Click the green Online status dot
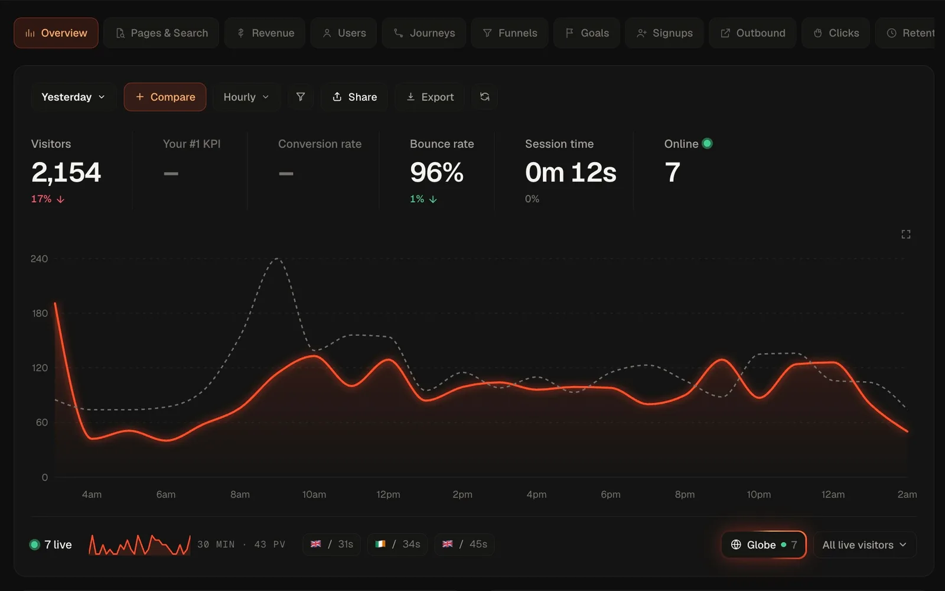Image resolution: width=945 pixels, height=591 pixels. [x=707, y=144]
